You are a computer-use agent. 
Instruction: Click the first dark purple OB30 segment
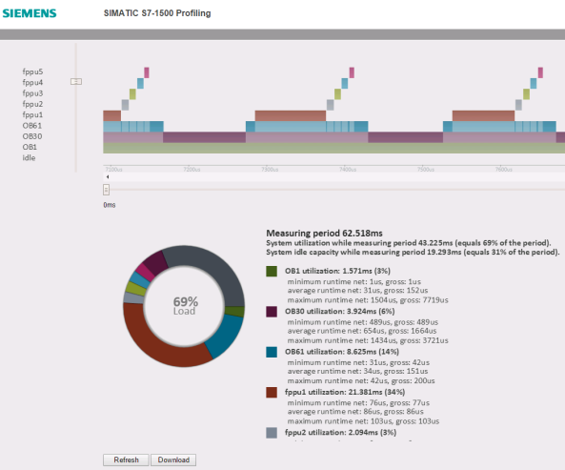[x=204, y=137]
